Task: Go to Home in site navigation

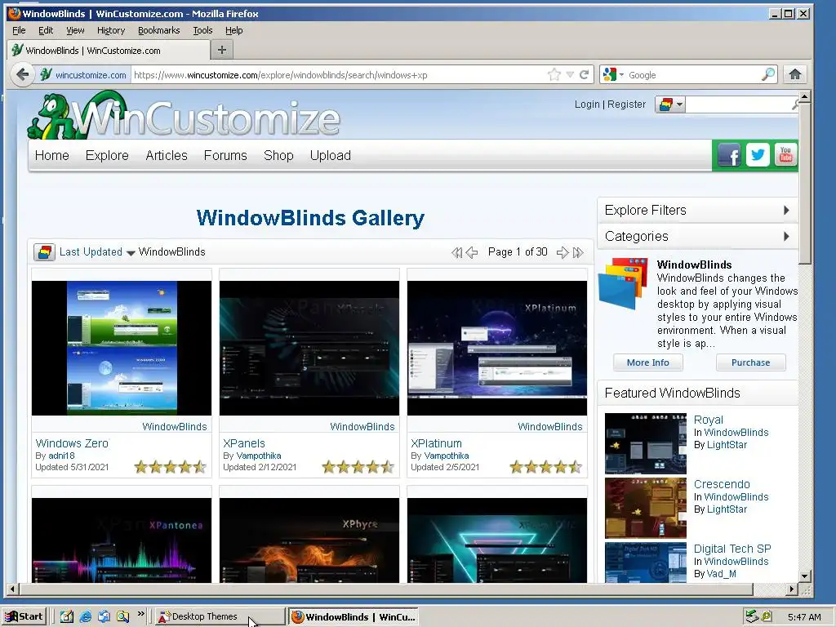Action: [51, 156]
